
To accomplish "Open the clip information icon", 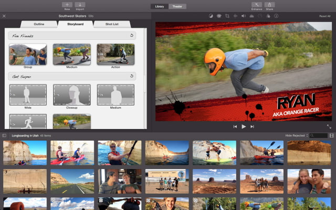I will tap(276, 16).
